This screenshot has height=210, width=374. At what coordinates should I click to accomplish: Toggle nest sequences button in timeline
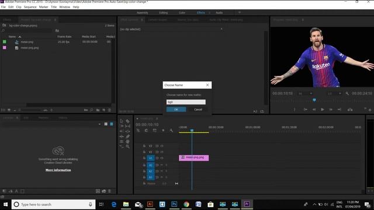(x=138, y=130)
